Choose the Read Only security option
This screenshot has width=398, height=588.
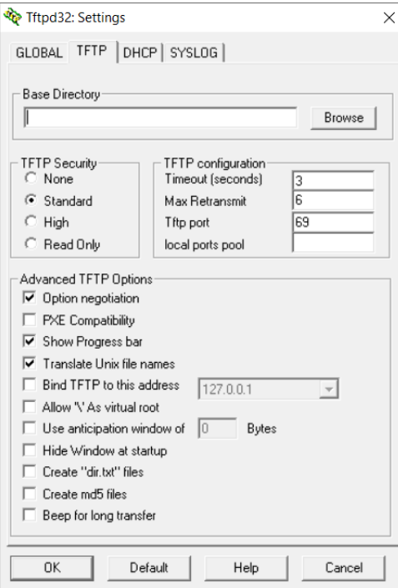(31, 244)
